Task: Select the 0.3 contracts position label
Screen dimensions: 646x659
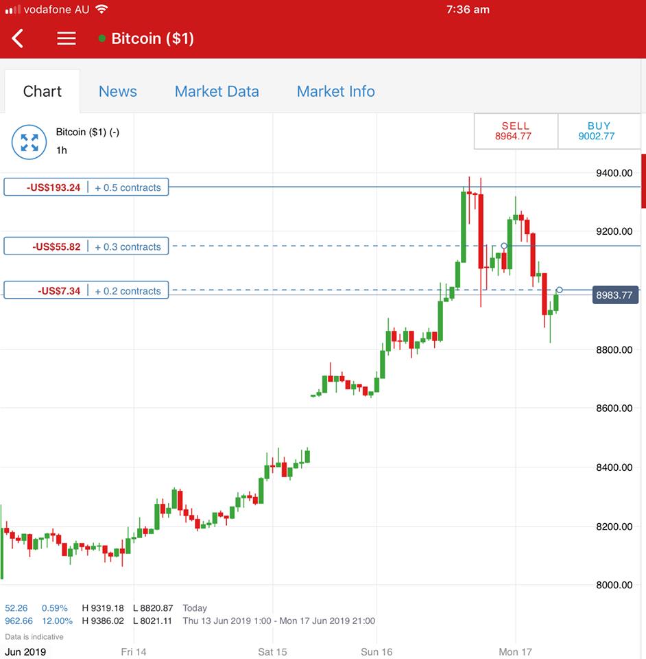Action: (86, 246)
